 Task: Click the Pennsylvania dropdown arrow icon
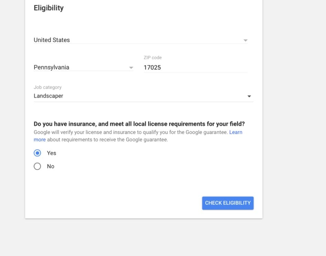click(131, 68)
